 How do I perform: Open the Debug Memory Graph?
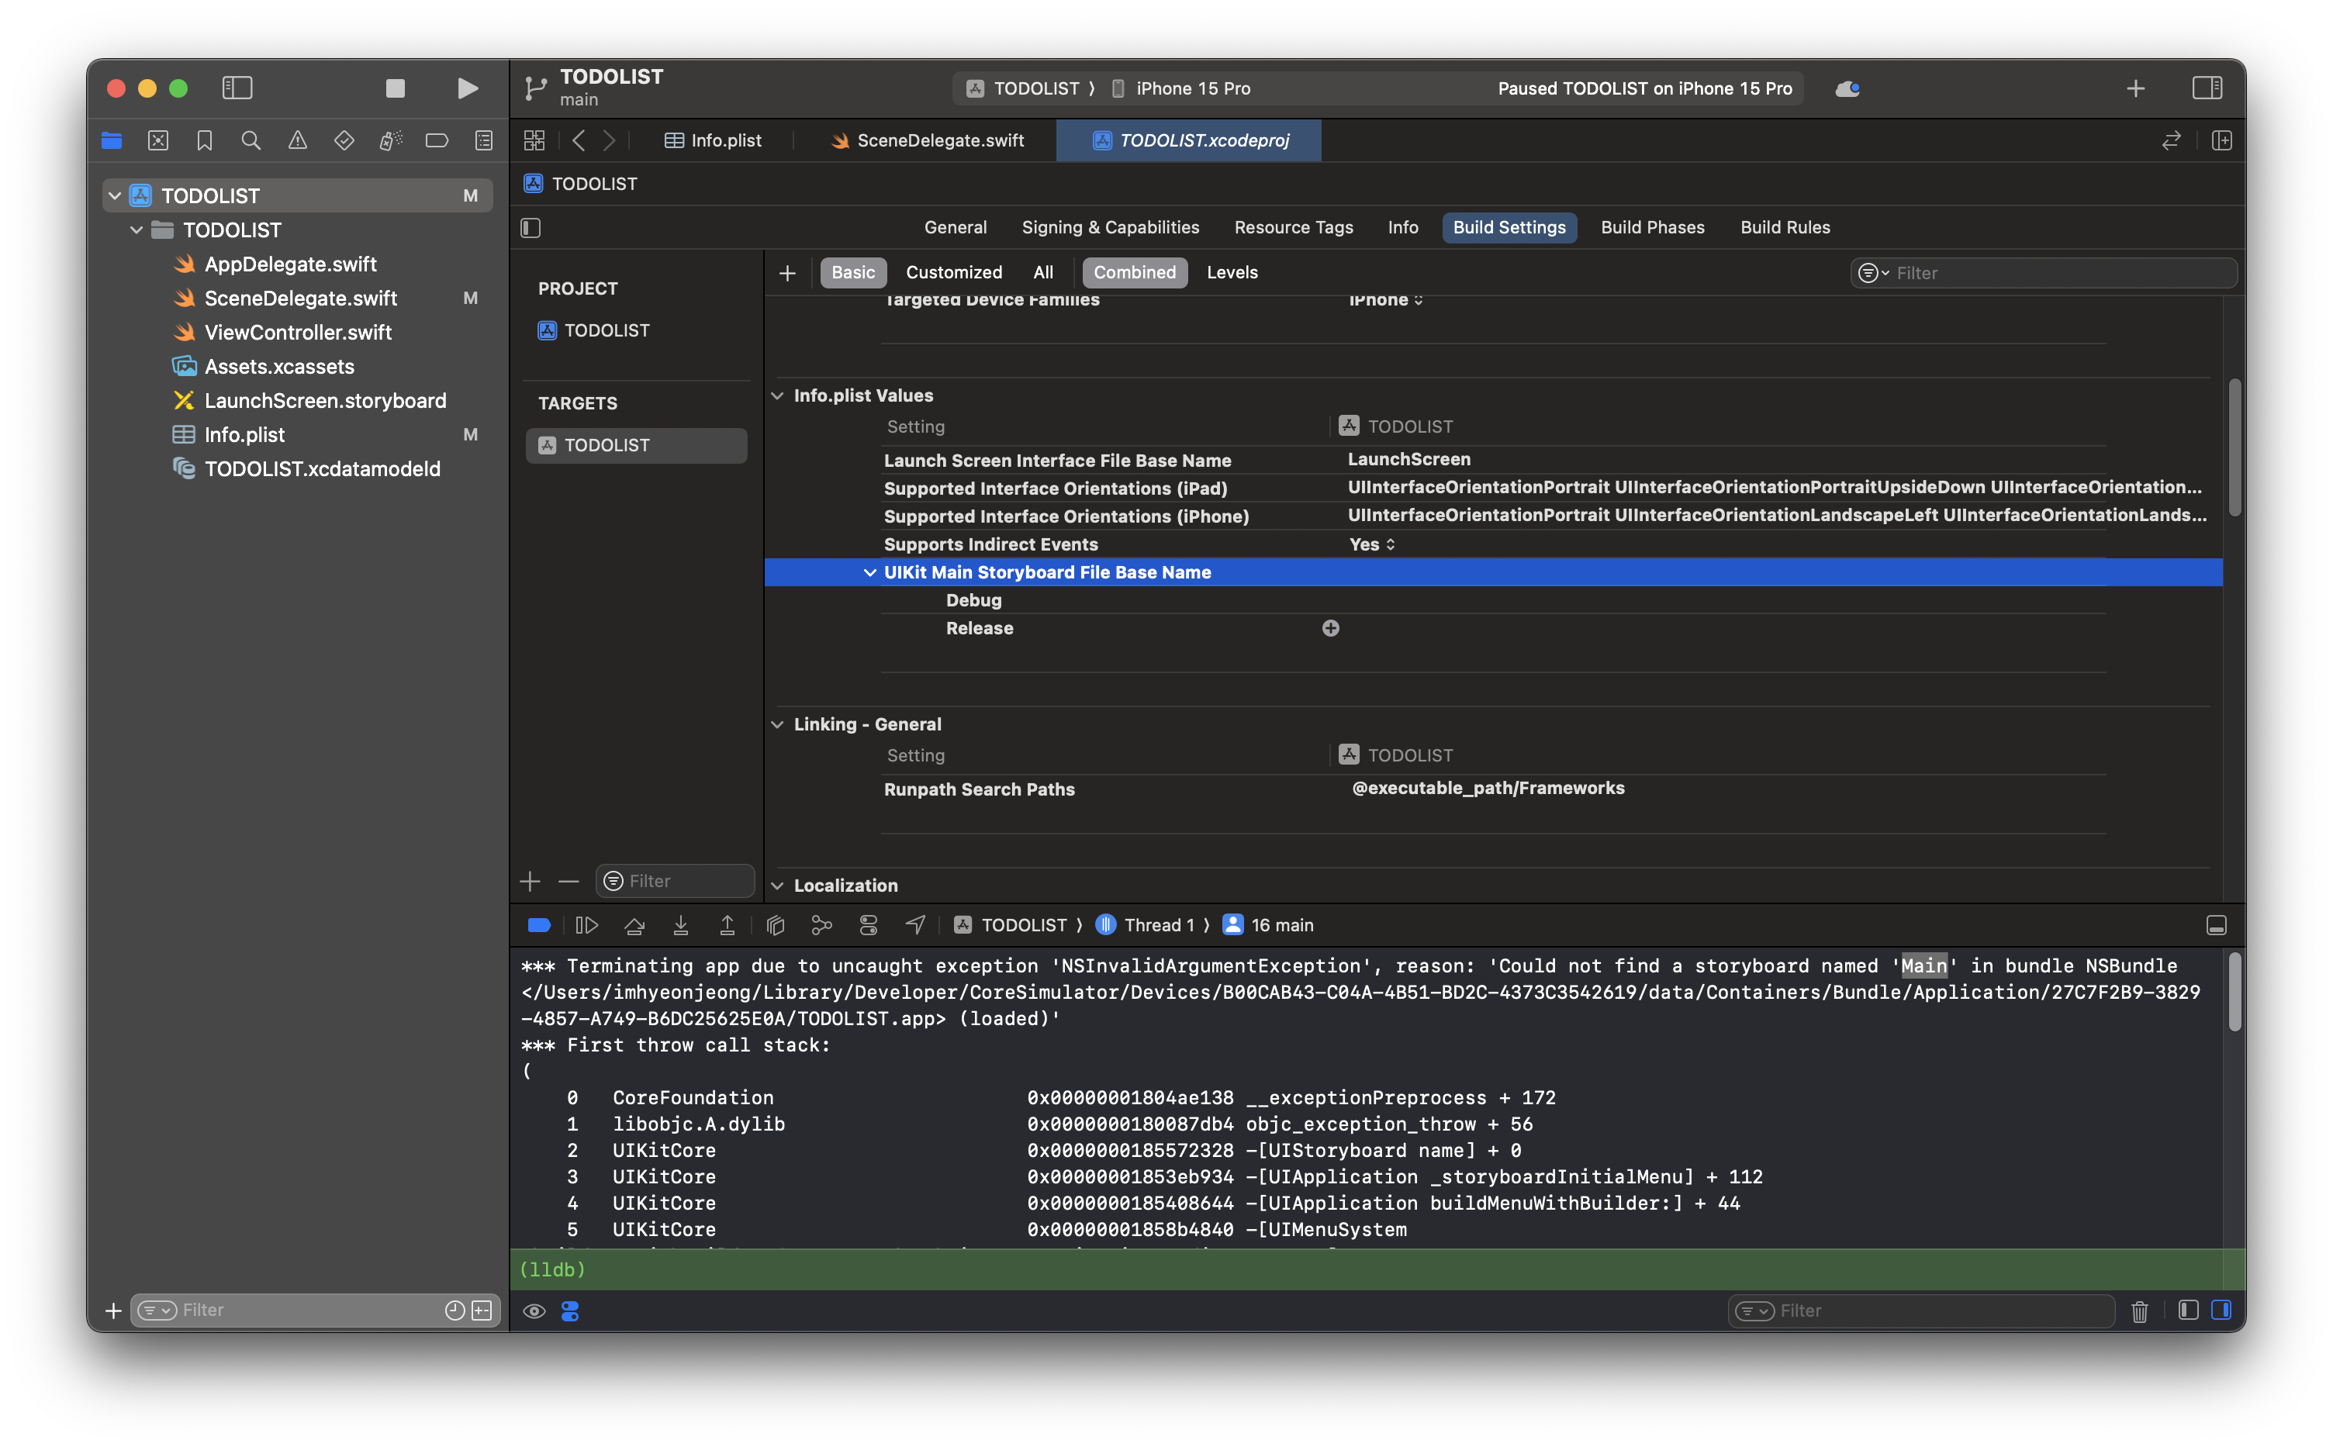(x=821, y=925)
